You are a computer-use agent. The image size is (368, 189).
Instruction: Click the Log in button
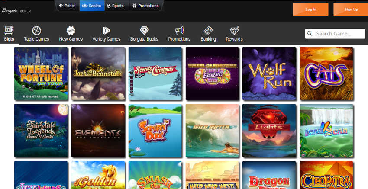click(x=310, y=10)
